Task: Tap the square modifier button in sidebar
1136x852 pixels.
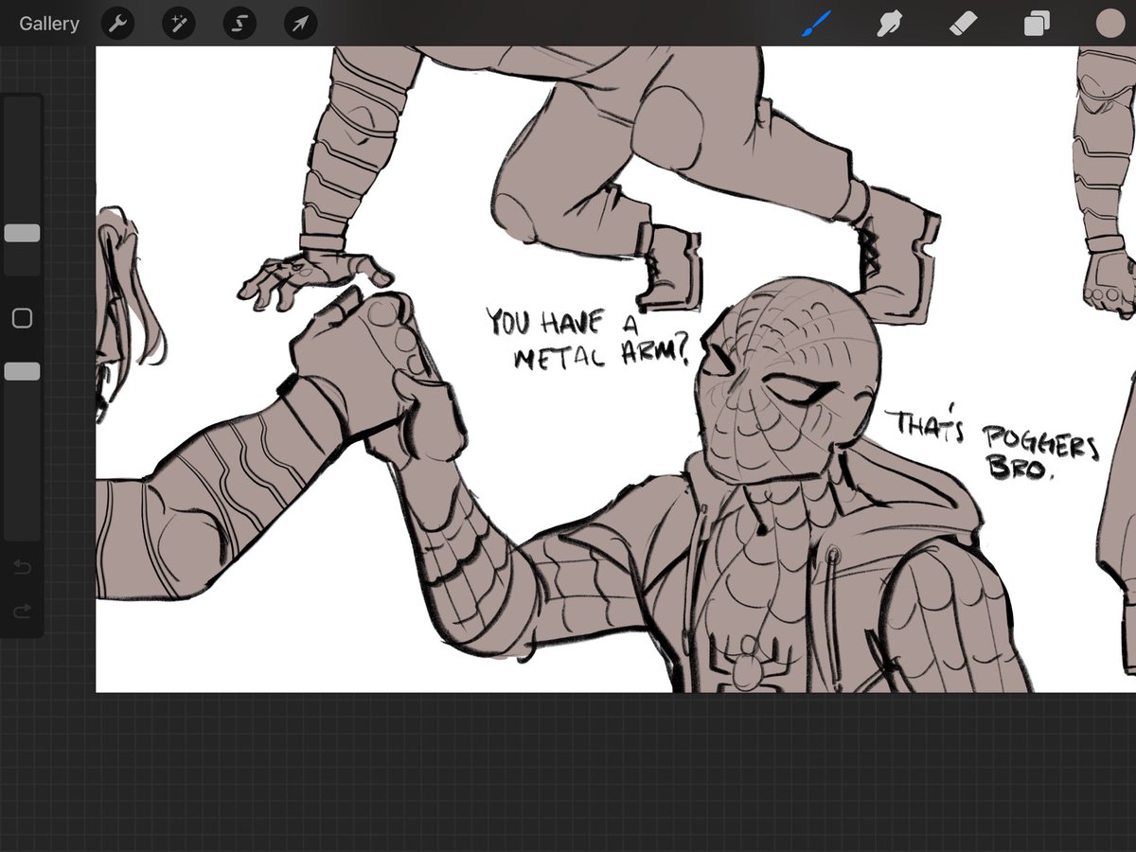Action: pos(22,318)
